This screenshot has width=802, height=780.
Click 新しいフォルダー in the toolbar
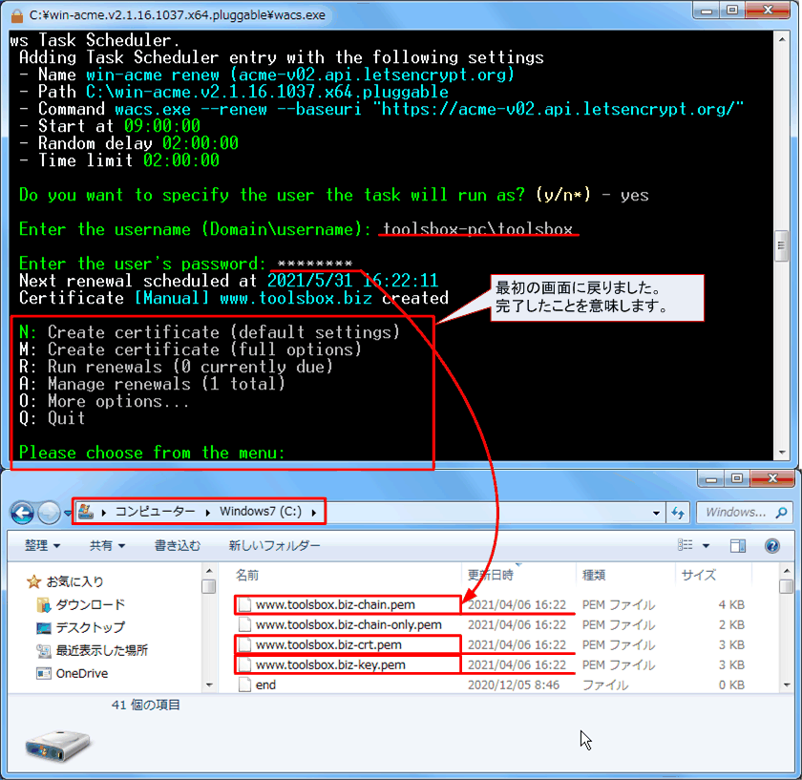[x=274, y=546]
